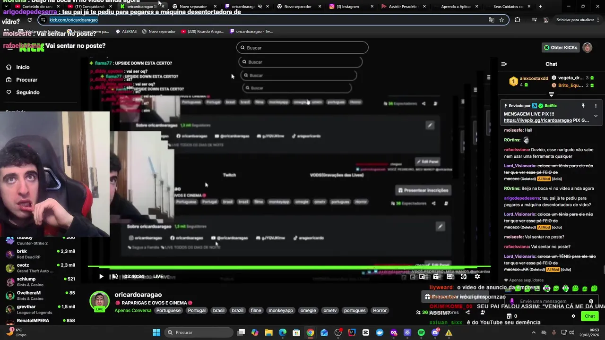This screenshot has height=340, width=605.
Task: Open the chat settings gear icon
Action: point(573,316)
